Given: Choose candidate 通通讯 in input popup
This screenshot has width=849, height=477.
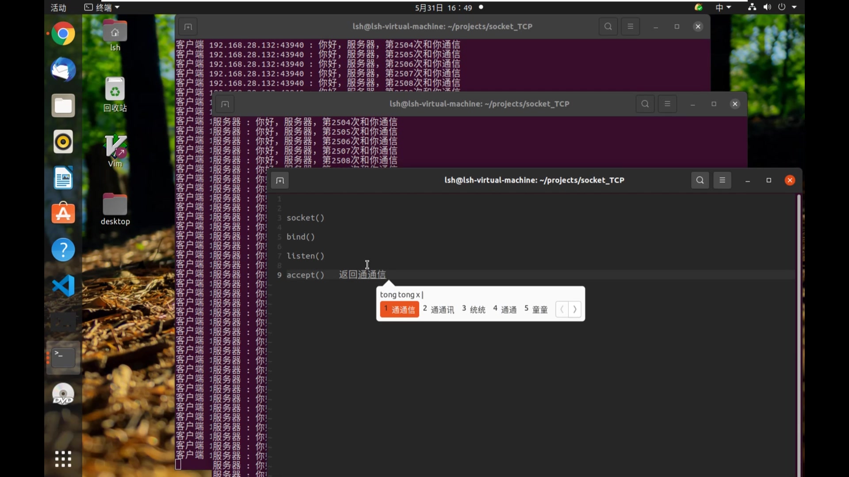Looking at the screenshot, I should pyautogui.click(x=438, y=309).
